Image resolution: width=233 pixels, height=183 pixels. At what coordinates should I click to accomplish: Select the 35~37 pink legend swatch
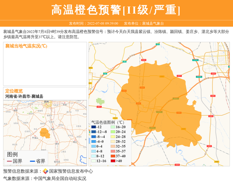coord(112,151)
